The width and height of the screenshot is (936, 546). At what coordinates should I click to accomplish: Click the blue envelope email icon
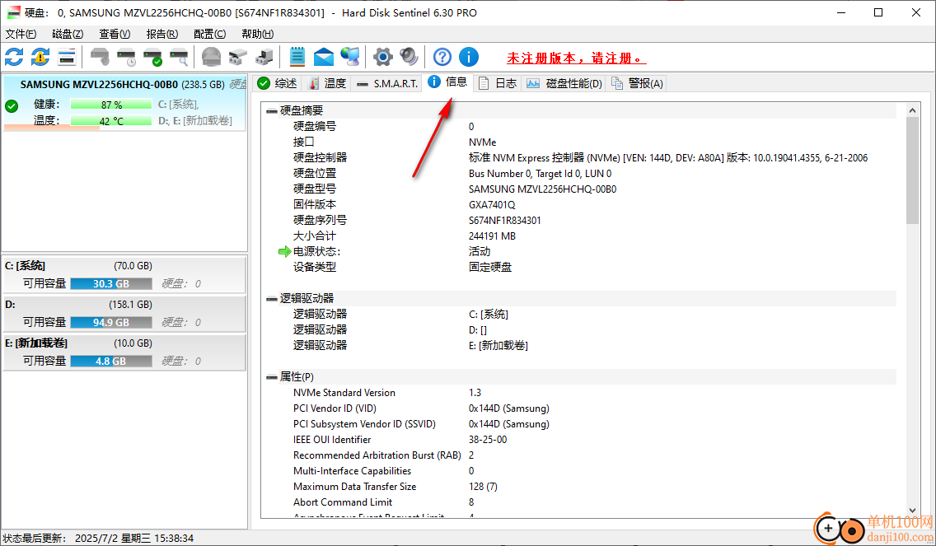[x=323, y=58]
